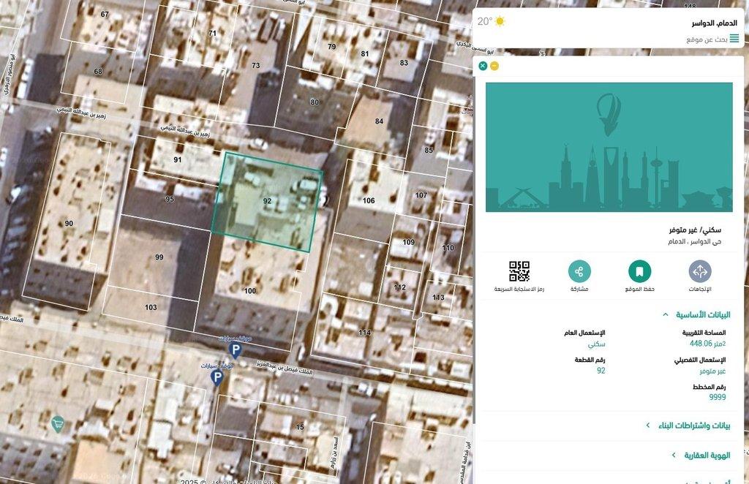Minimize the details panel with yellow button
Screen dimensions: 749x484
tap(494, 66)
